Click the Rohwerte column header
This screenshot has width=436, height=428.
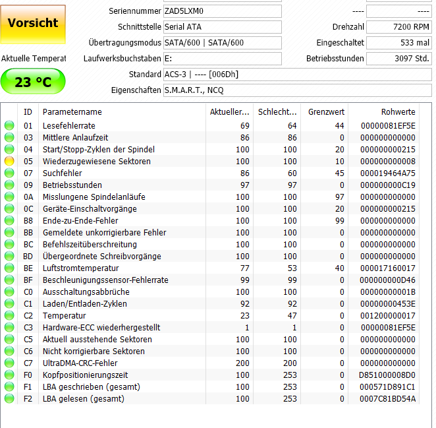pyautogui.click(x=384, y=112)
